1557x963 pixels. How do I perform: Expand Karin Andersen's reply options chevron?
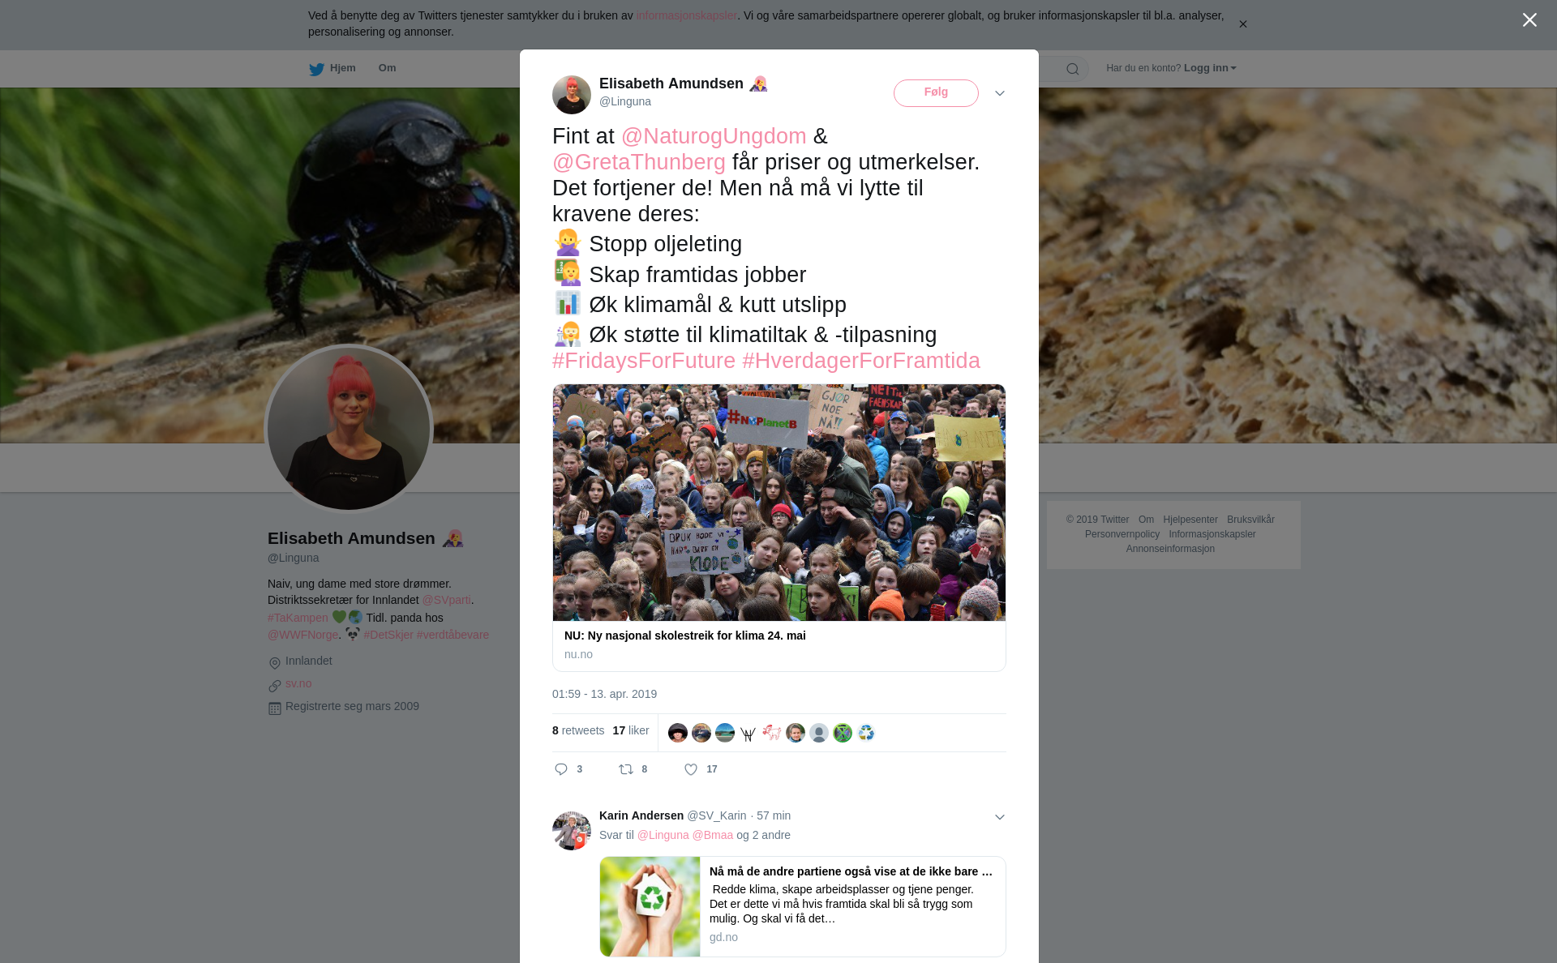1000,817
